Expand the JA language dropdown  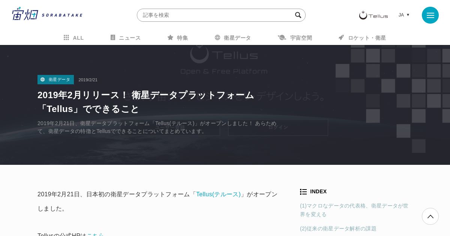point(404,15)
